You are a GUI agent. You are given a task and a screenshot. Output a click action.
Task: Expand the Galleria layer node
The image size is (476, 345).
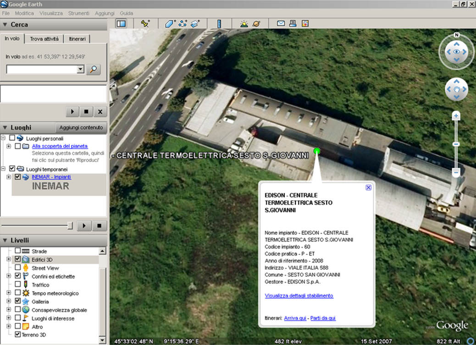point(9,301)
